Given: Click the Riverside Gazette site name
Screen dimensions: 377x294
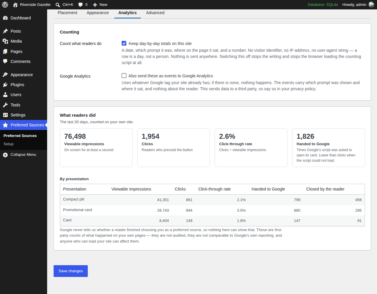Looking at the screenshot, I should pos(35,5).
